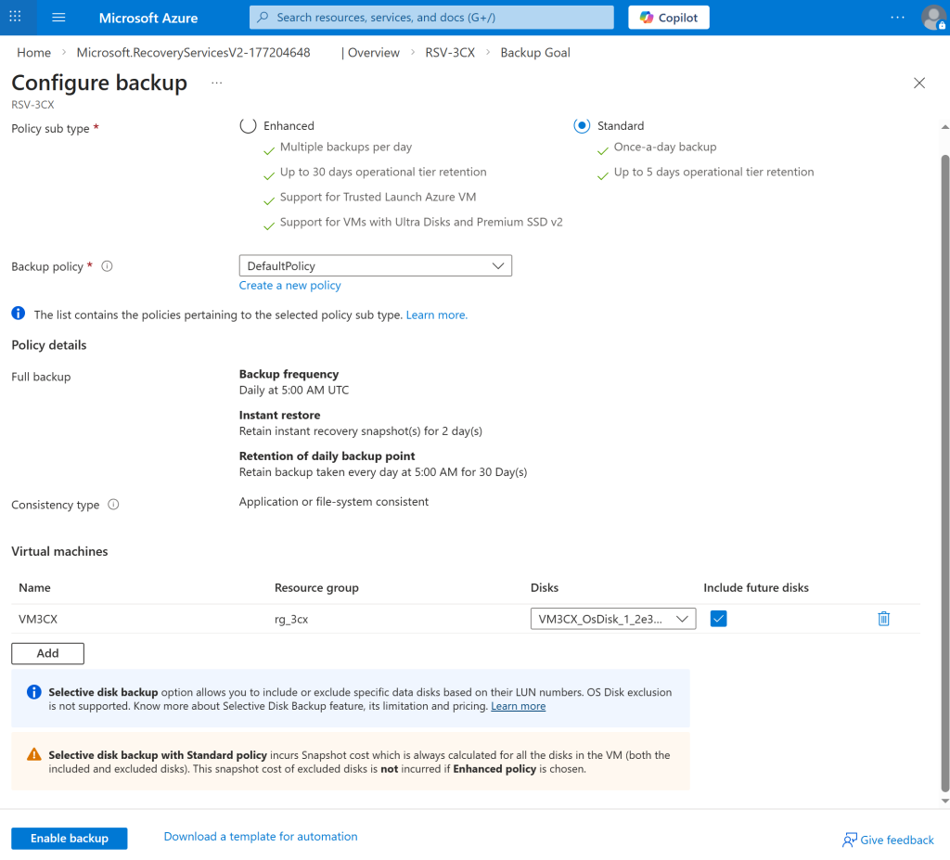Click Create a new policy link
Viewport: 950px width, 860px height.
pos(289,286)
